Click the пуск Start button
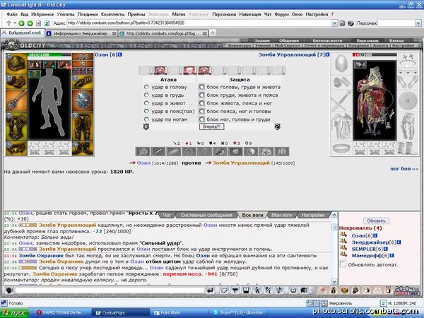424x318 pixels. coord(15,313)
